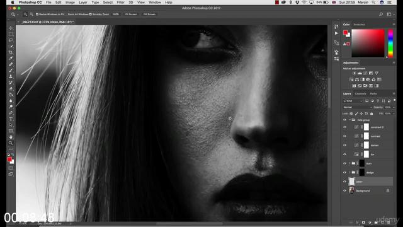Viewport: 403px width, 227px height.
Task: Select the Rectangular Marquee tool
Action: 11,34
